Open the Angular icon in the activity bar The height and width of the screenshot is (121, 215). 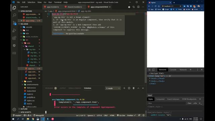14,45
